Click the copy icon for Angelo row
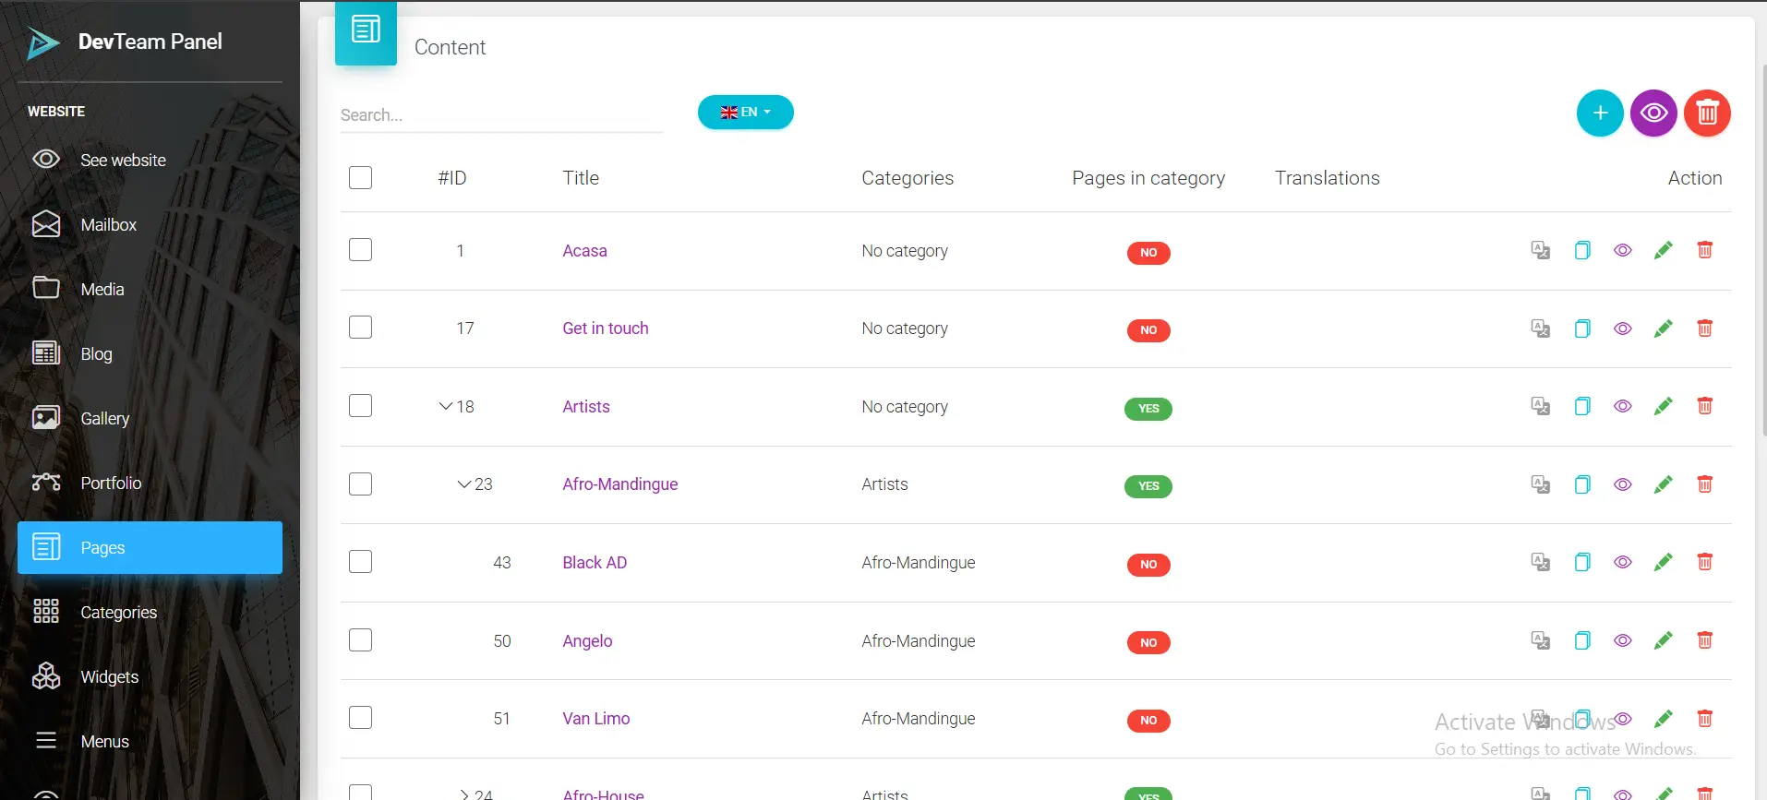 point(1581,640)
